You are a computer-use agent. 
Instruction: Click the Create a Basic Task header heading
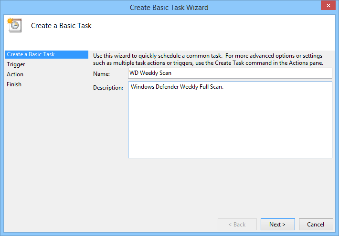(61, 26)
